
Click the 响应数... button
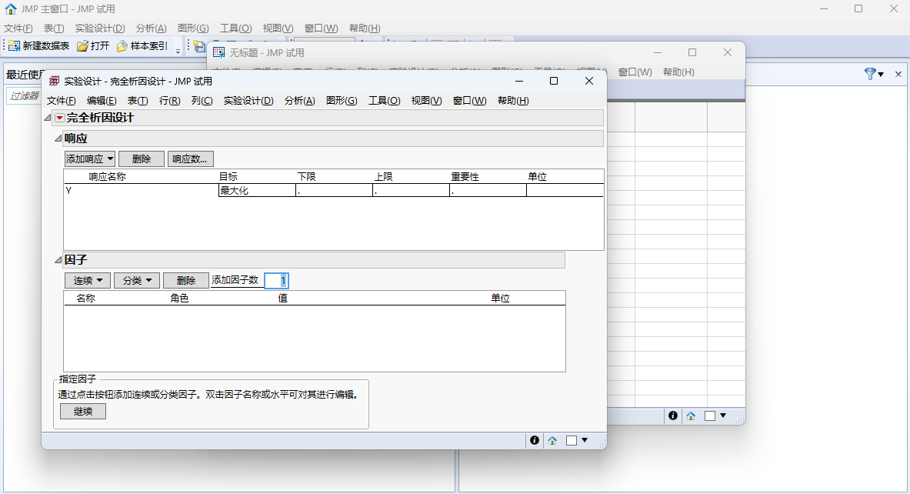190,159
